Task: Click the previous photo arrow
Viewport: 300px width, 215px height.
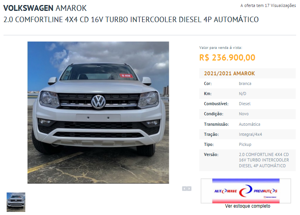Action: [x=184, y=189]
